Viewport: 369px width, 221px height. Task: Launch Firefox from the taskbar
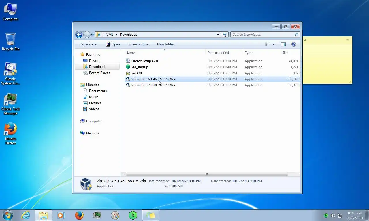(x=79, y=215)
